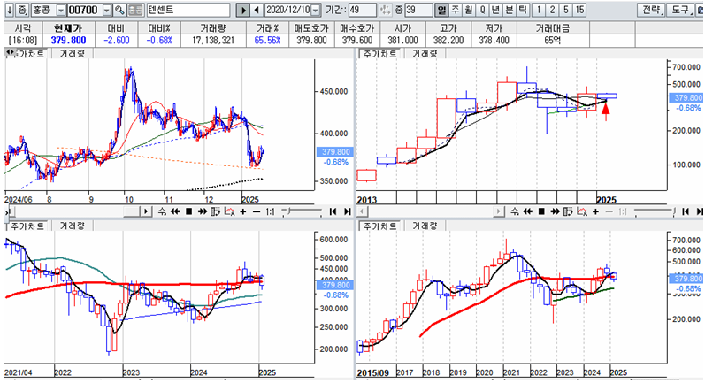
Task: Click the 기간 period input field
Action: pos(363,10)
